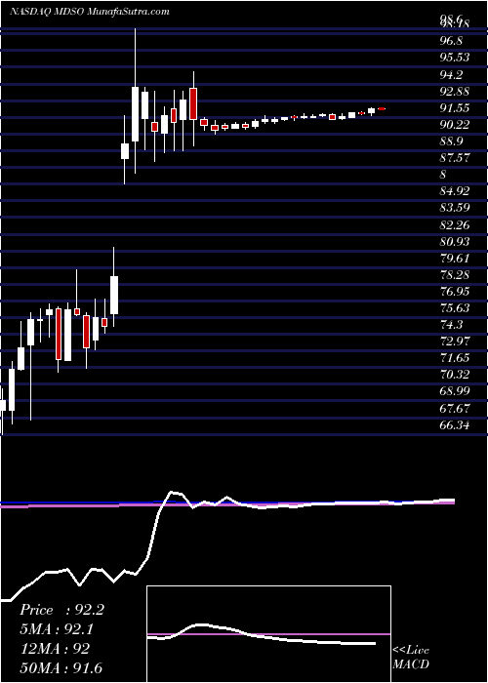This screenshot has width=488, height=683.
Task: Select the 5MA : 92.1 value
Action: (59, 629)
